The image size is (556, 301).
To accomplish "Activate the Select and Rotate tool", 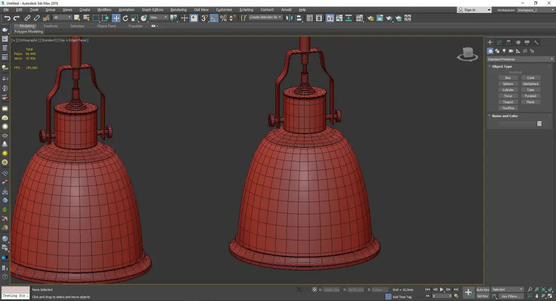I will click(x=125, y=18).
